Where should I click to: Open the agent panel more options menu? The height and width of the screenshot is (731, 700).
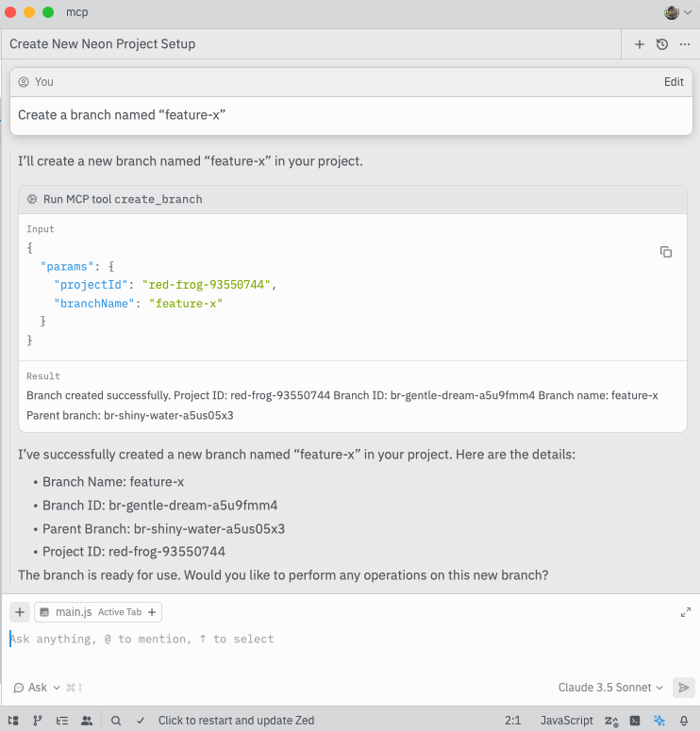click(x=685, y=44)
